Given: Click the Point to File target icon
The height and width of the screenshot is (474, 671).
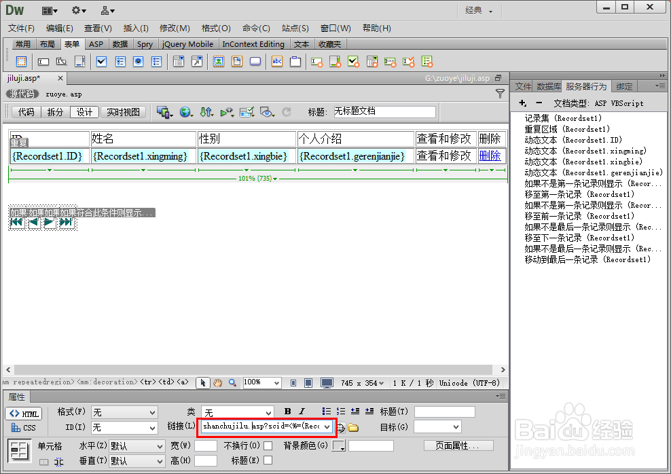Looking at the screenshot, I should click(x=341, y=427).
